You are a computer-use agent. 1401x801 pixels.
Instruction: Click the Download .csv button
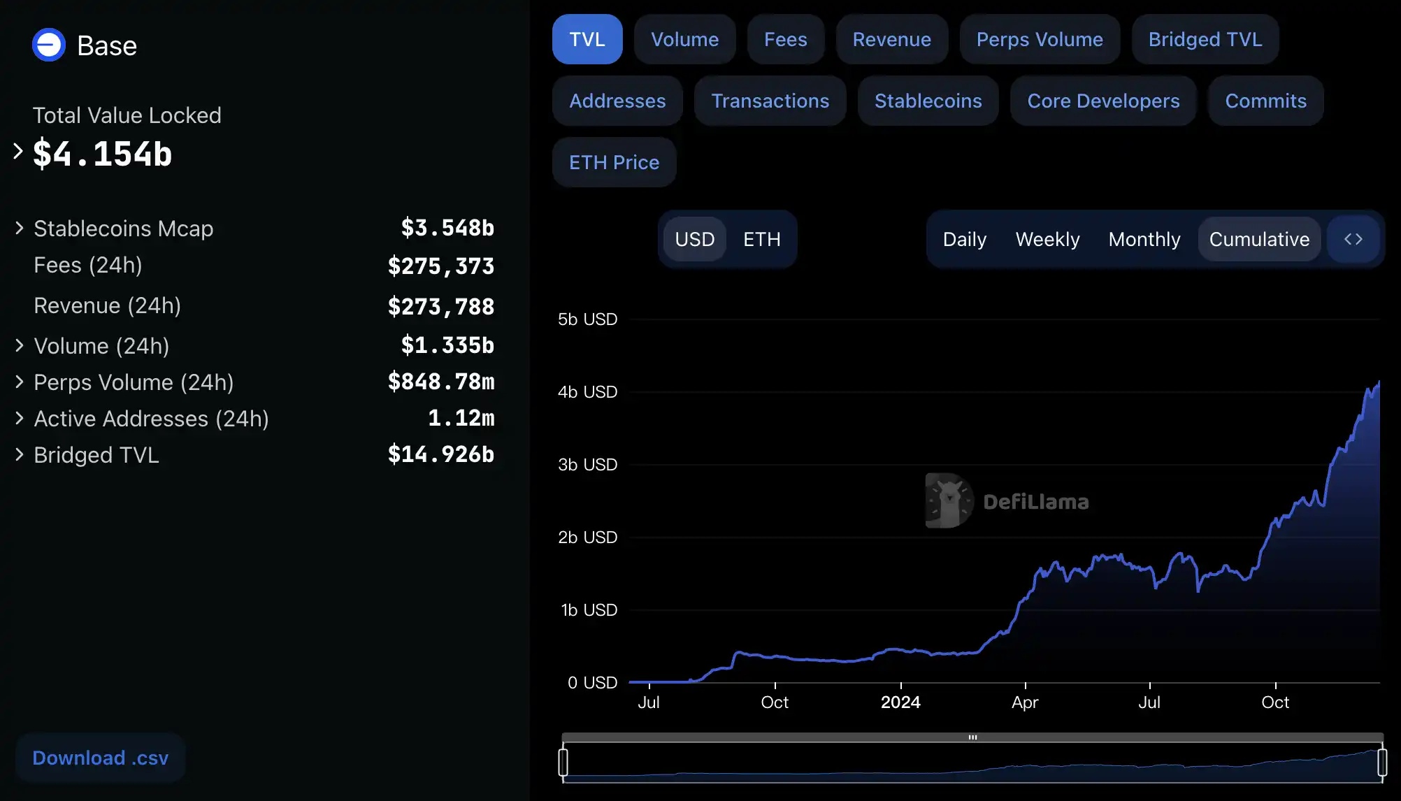point(101,758)
